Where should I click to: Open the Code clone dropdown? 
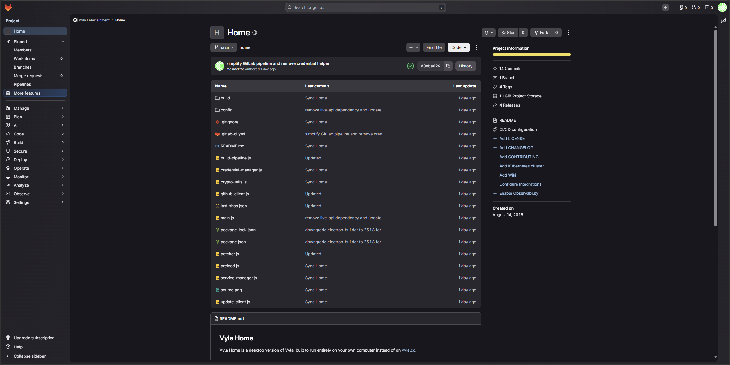click(x=458, y=47)
